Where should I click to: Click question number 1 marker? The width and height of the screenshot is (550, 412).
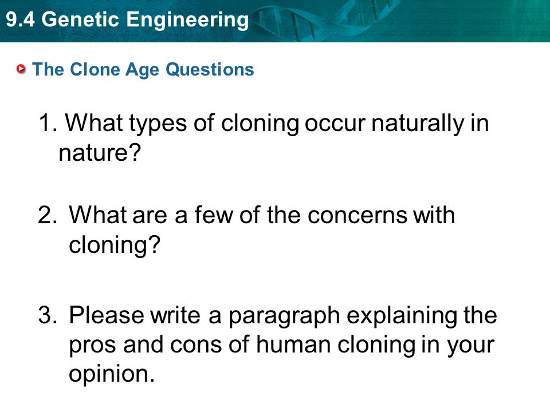pyautogui.click(x=48, y=123)
